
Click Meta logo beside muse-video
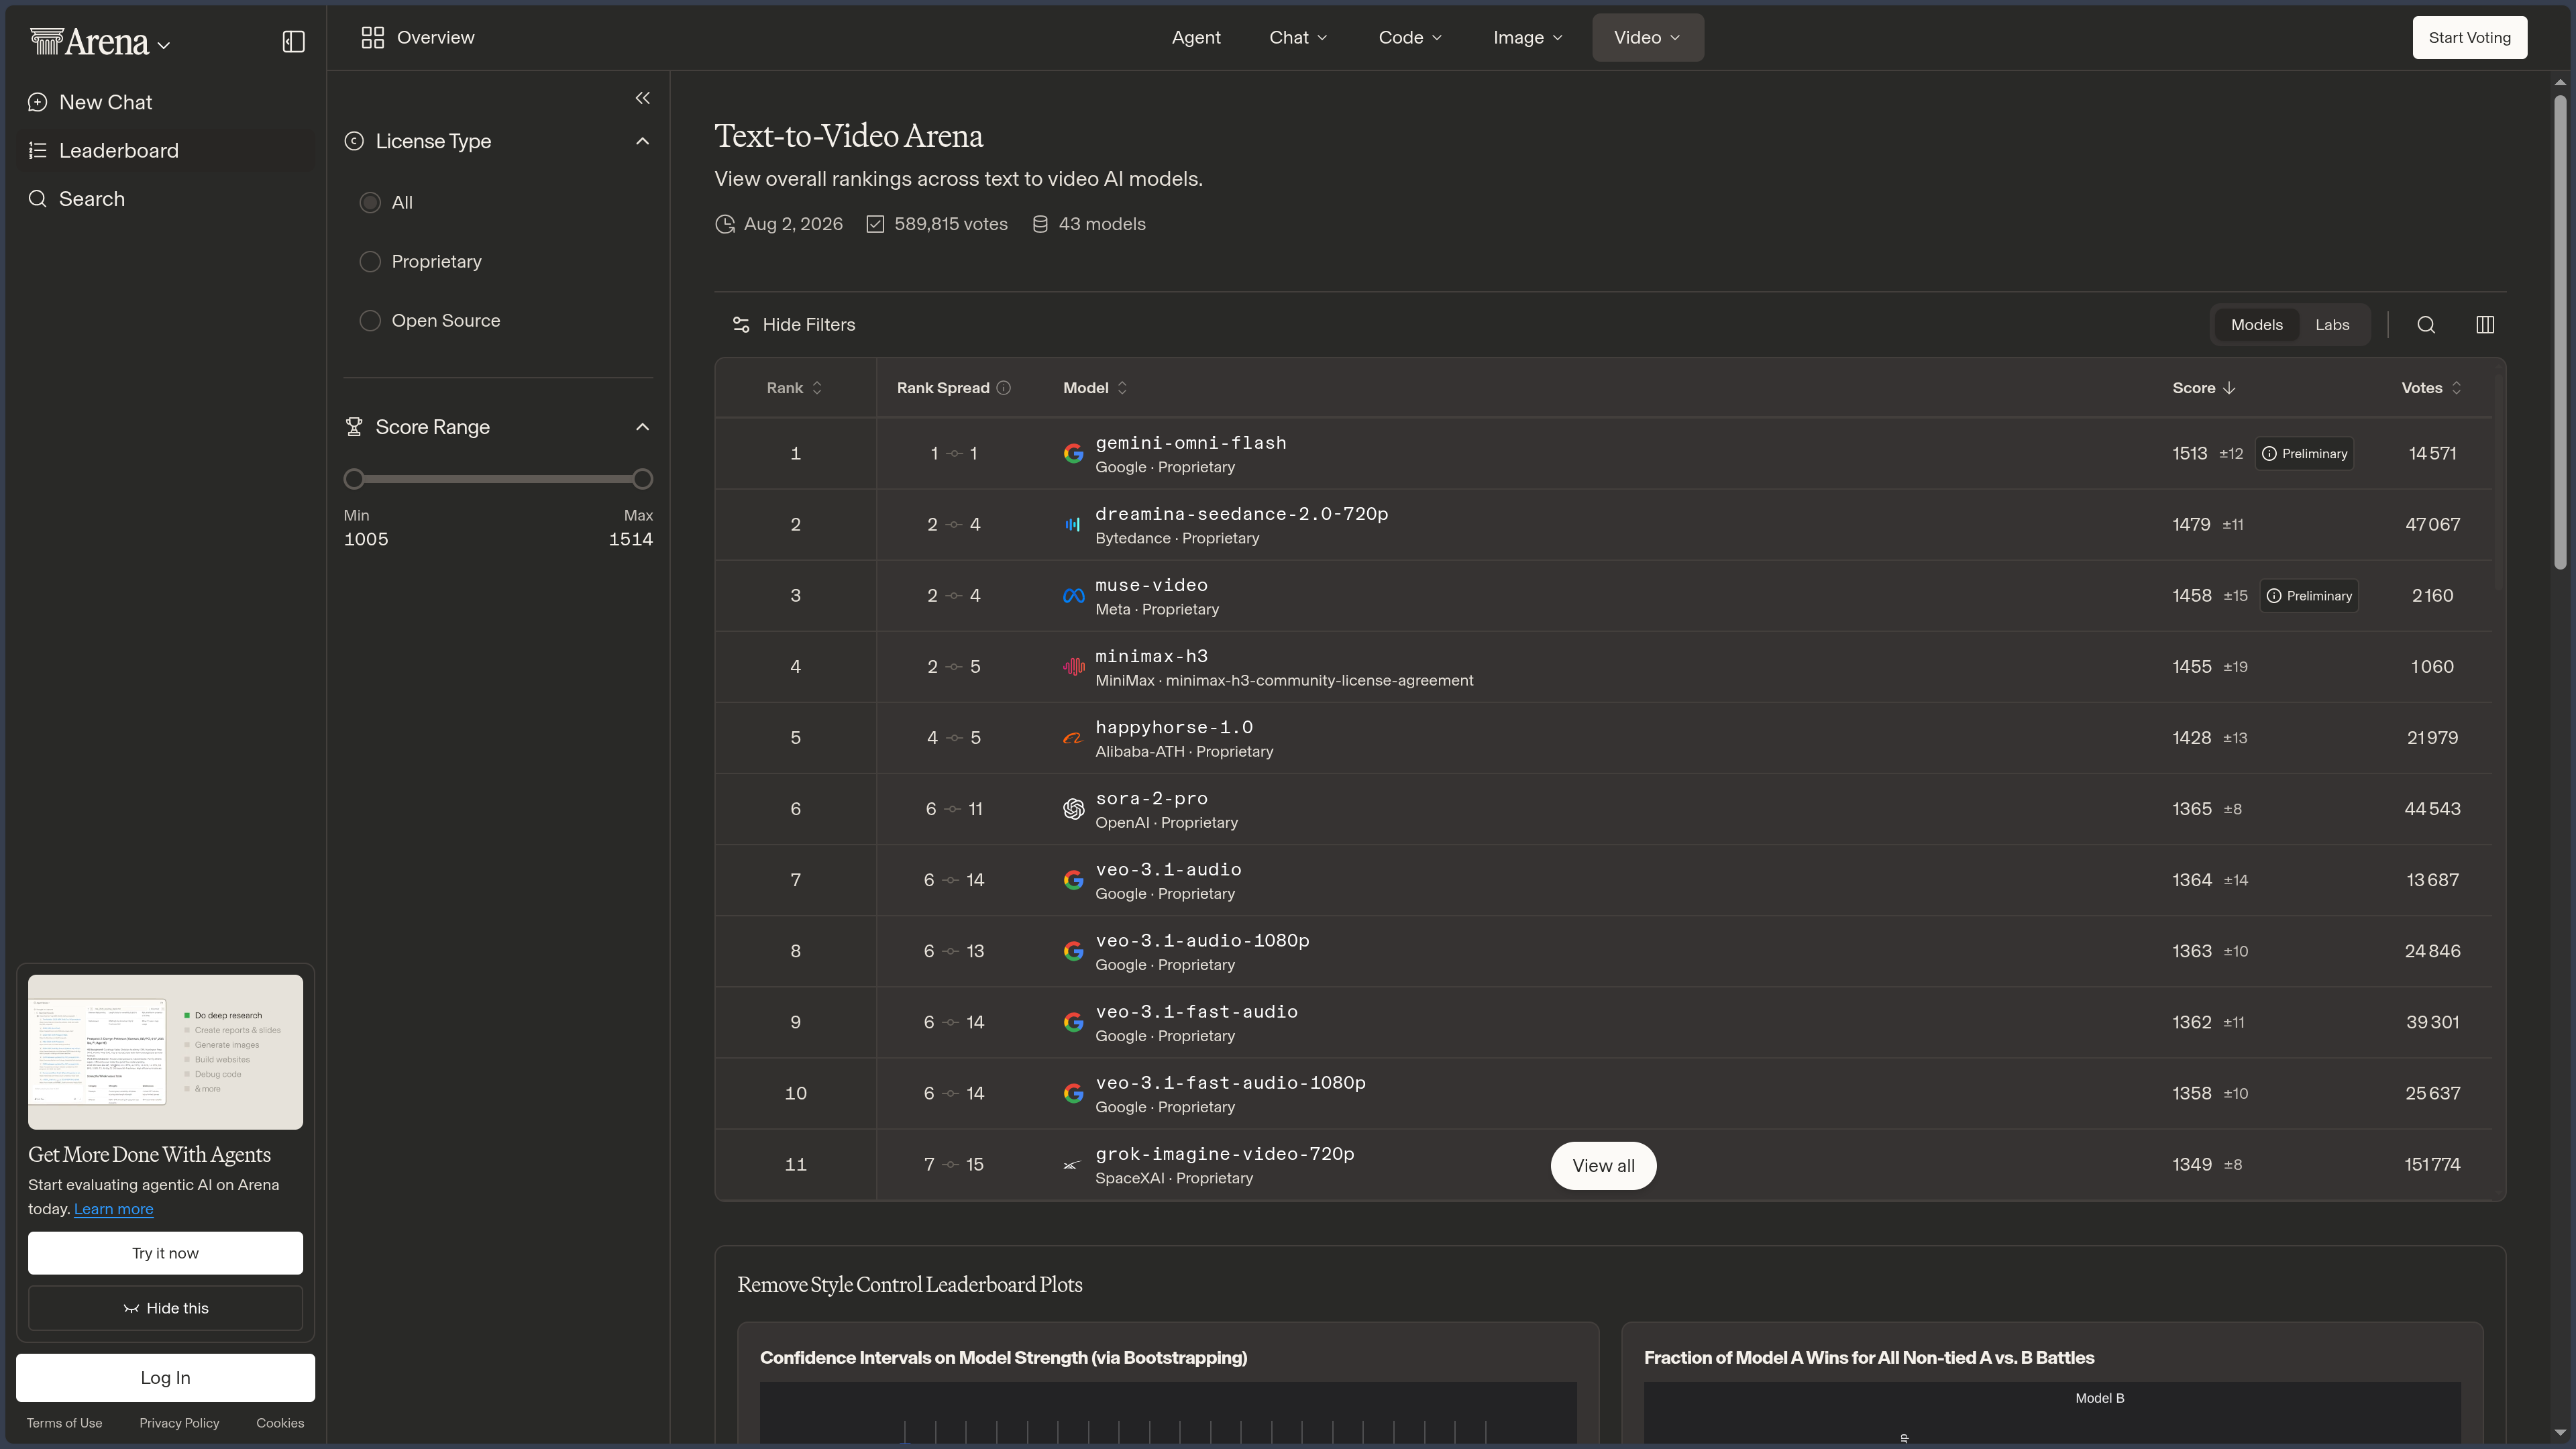coord(1073,595)
